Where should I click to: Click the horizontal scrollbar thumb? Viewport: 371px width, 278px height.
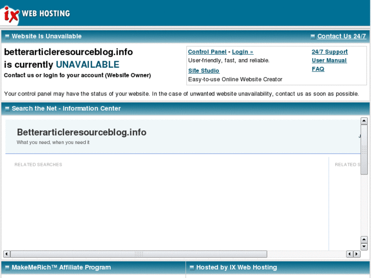tap(139, 254)
